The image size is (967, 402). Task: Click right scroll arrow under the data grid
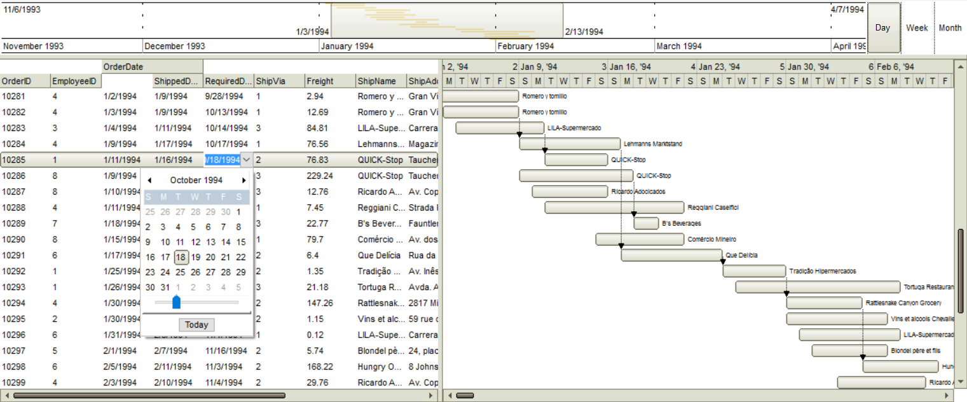(x=432, y=396)
